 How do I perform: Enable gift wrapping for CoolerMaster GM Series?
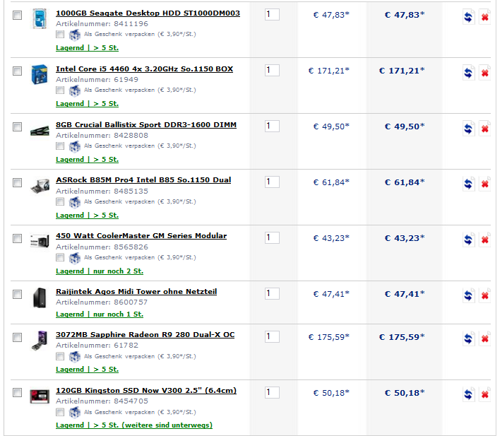[60, 258]
